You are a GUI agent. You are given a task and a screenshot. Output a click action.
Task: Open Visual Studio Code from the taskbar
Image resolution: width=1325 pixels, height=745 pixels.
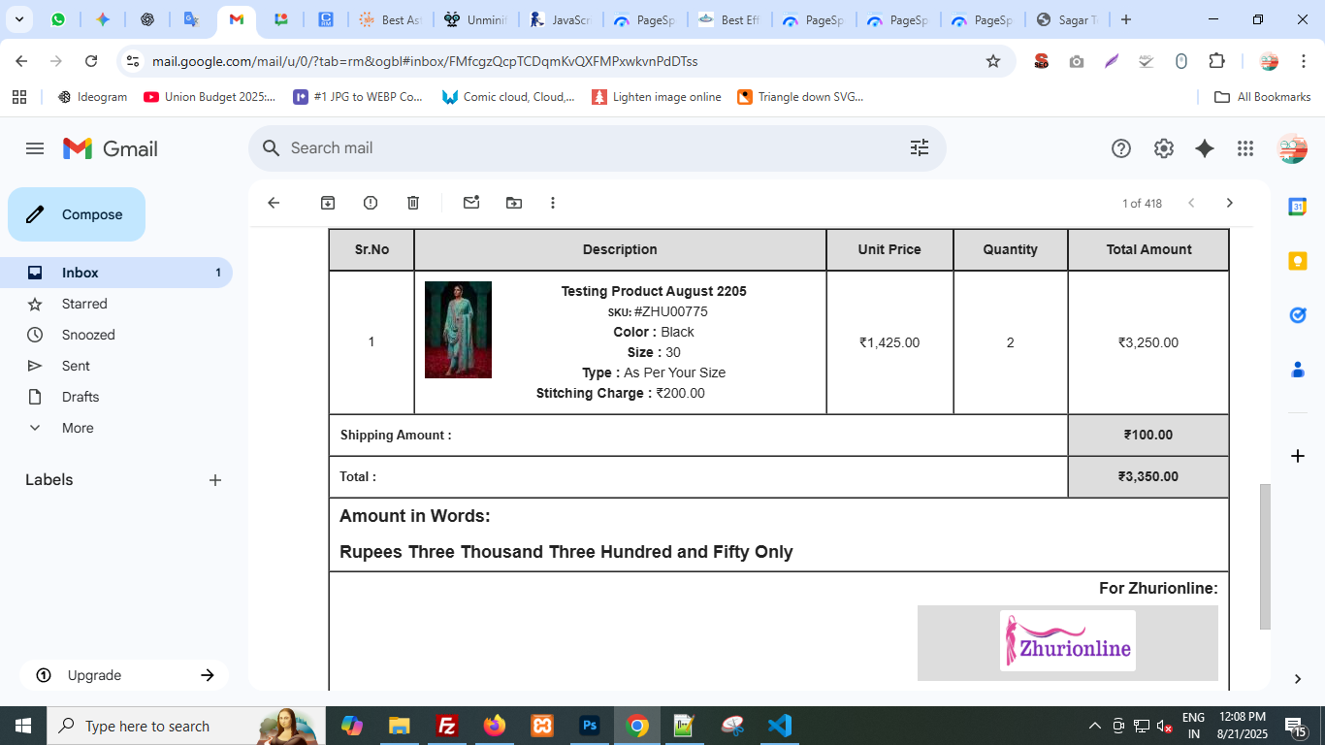[x=780, y=726]
